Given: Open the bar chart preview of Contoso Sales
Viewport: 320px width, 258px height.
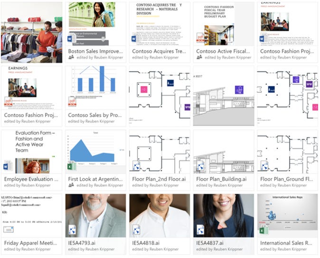Looking at the screenshot, I should [x=95, y=88].
